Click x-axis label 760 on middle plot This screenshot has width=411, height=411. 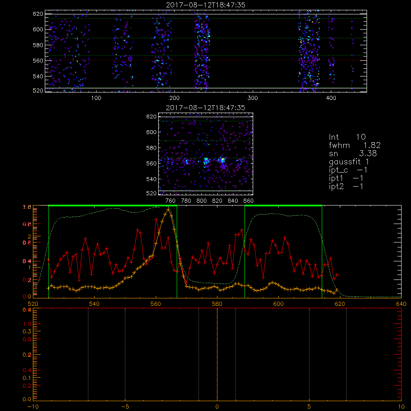(171, 201)
